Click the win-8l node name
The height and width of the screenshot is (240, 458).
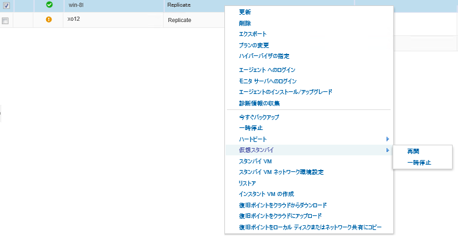pyautogui.click(x=76, y=5)
